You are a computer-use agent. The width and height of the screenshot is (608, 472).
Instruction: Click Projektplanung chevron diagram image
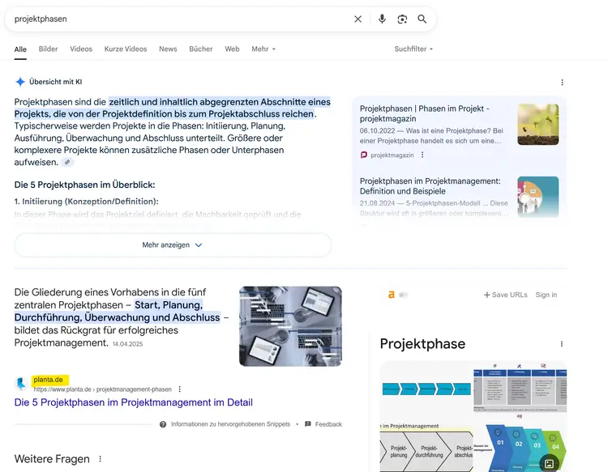(426, 445)
